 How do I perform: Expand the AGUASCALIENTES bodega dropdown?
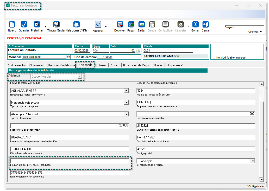pyautogui.click(x=126, y=91)
